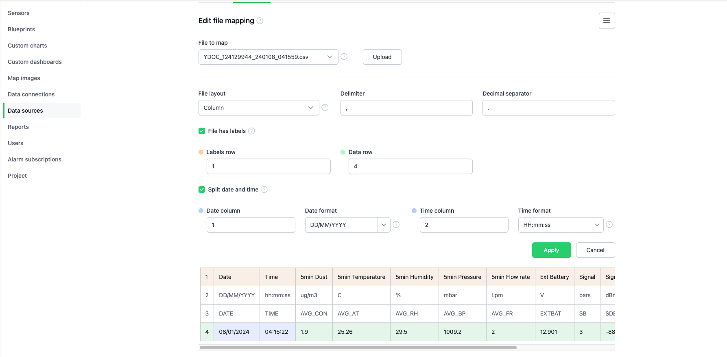This screenshot has width=727, height=357.
Task: Click the mbar unit cell
Action: pos(463,295)
